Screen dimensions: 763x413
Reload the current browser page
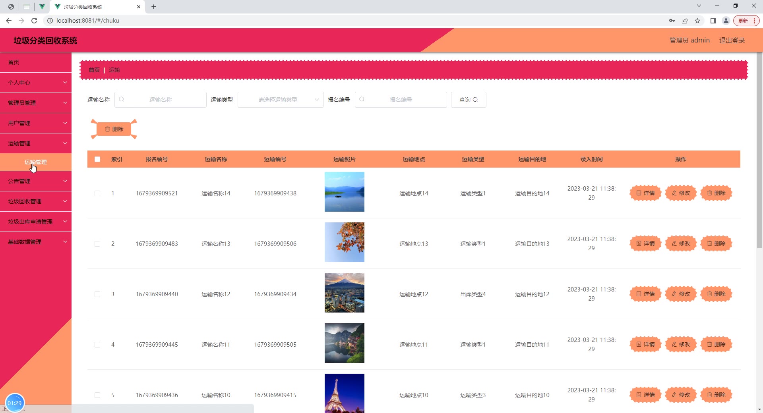tap(34, 21)
